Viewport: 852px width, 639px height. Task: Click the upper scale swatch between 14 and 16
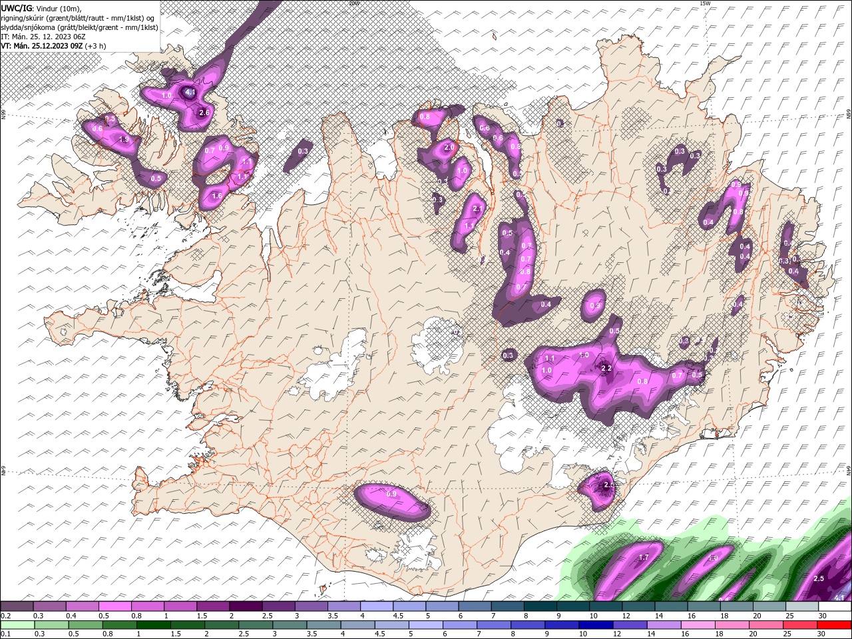tap(672, 606)
